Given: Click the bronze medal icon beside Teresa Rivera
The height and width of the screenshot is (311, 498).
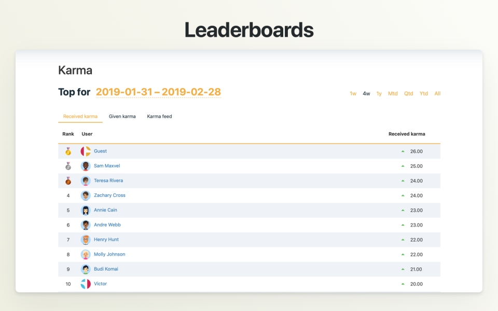Looking at the screenshot, I should 68,181.
